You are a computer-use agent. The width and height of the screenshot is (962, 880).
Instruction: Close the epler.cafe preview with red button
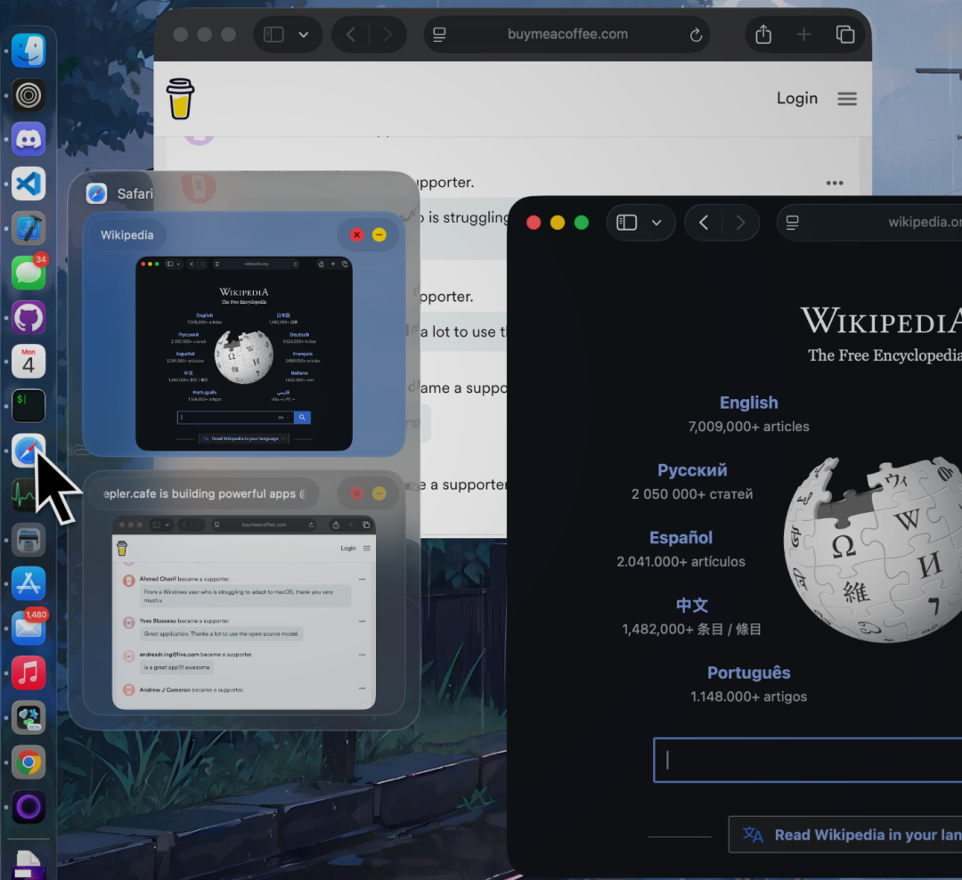click(356, 493)
